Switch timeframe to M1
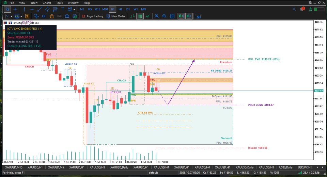327x177 pixels. [82, 9]
